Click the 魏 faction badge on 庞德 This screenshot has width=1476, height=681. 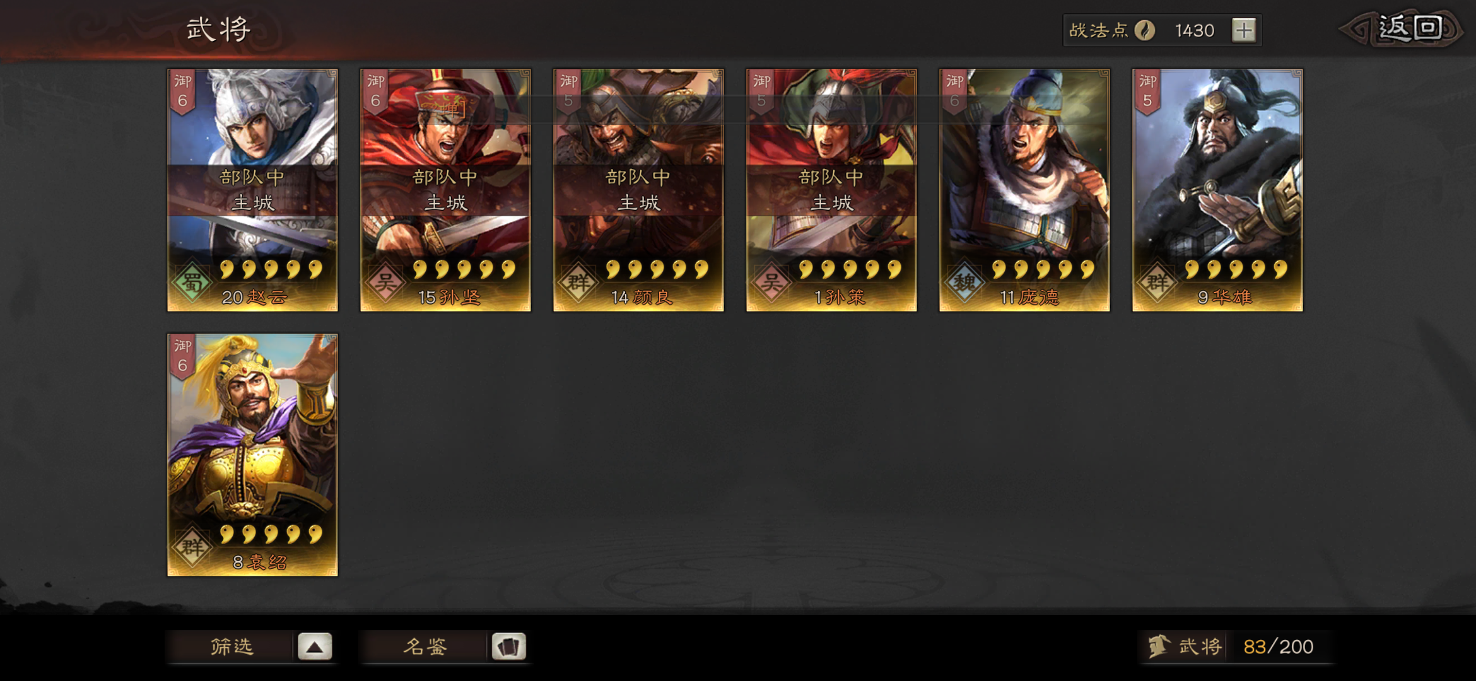tap(964, 283)
